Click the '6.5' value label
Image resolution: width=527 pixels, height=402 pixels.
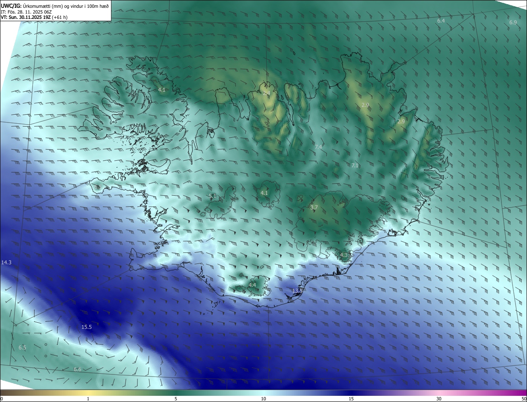pyautogui.click(x=22, y=348)
